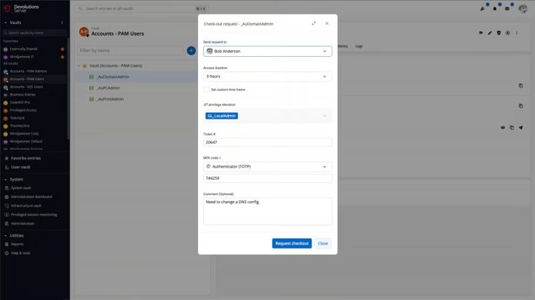Open Reports under Utilities
The height and width of the screenshot is (300, 535).
pyautogui.click(x=17, y=245)
